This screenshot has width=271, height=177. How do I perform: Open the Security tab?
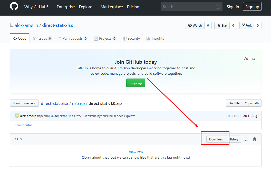click(x=131, y=38)
